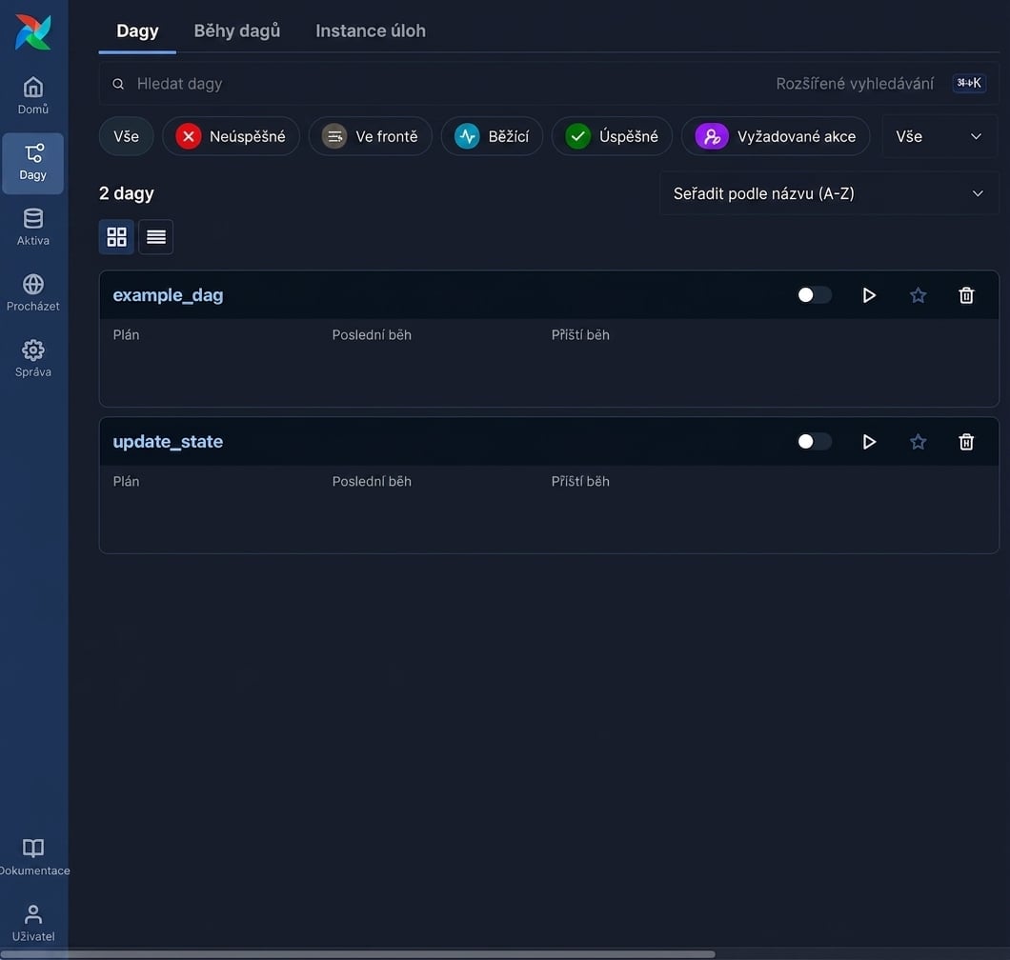The image size is (1010, 960).
Task: Switch to Instance úloh tab
Action: click(371, 30)
